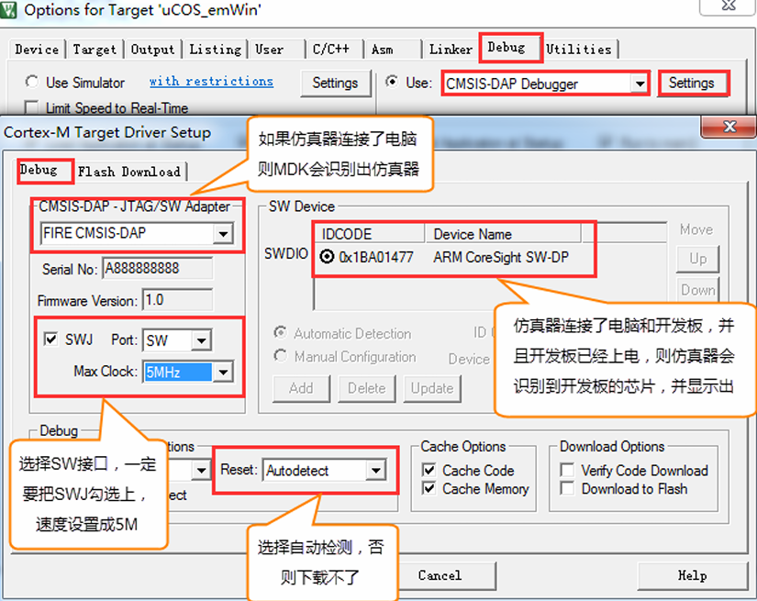Click the Up move button

(x=698, y=260)
